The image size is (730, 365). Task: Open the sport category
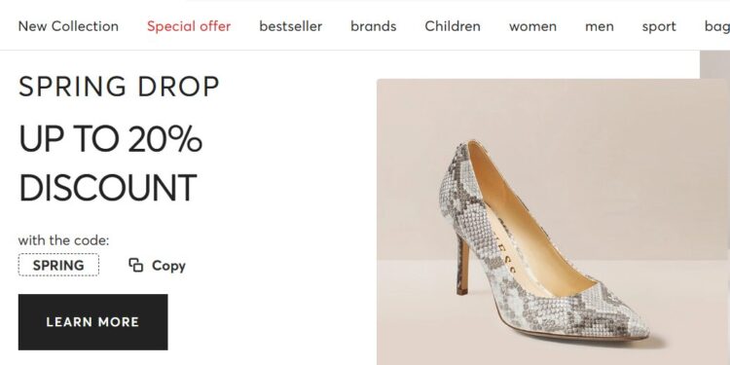coord(659,27)
